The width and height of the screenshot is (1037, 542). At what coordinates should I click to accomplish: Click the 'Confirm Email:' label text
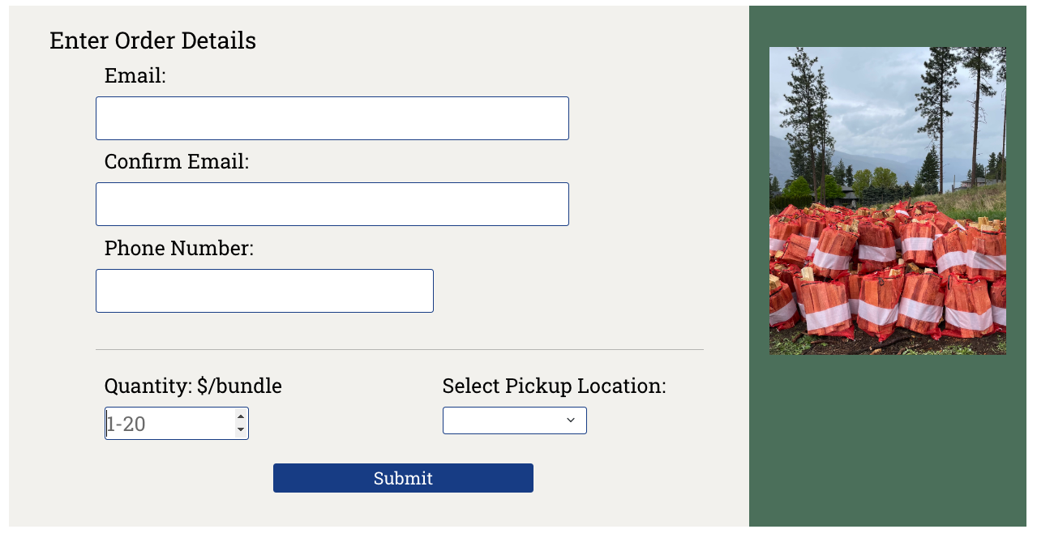177,162
